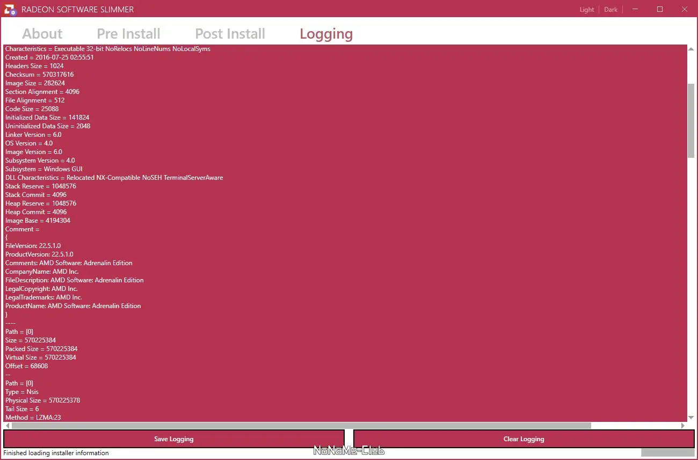Image resolution: width=698 pixels, height=460 pixels.
Task: Click the line 'Image Size = 282624'
Action: 35,83
